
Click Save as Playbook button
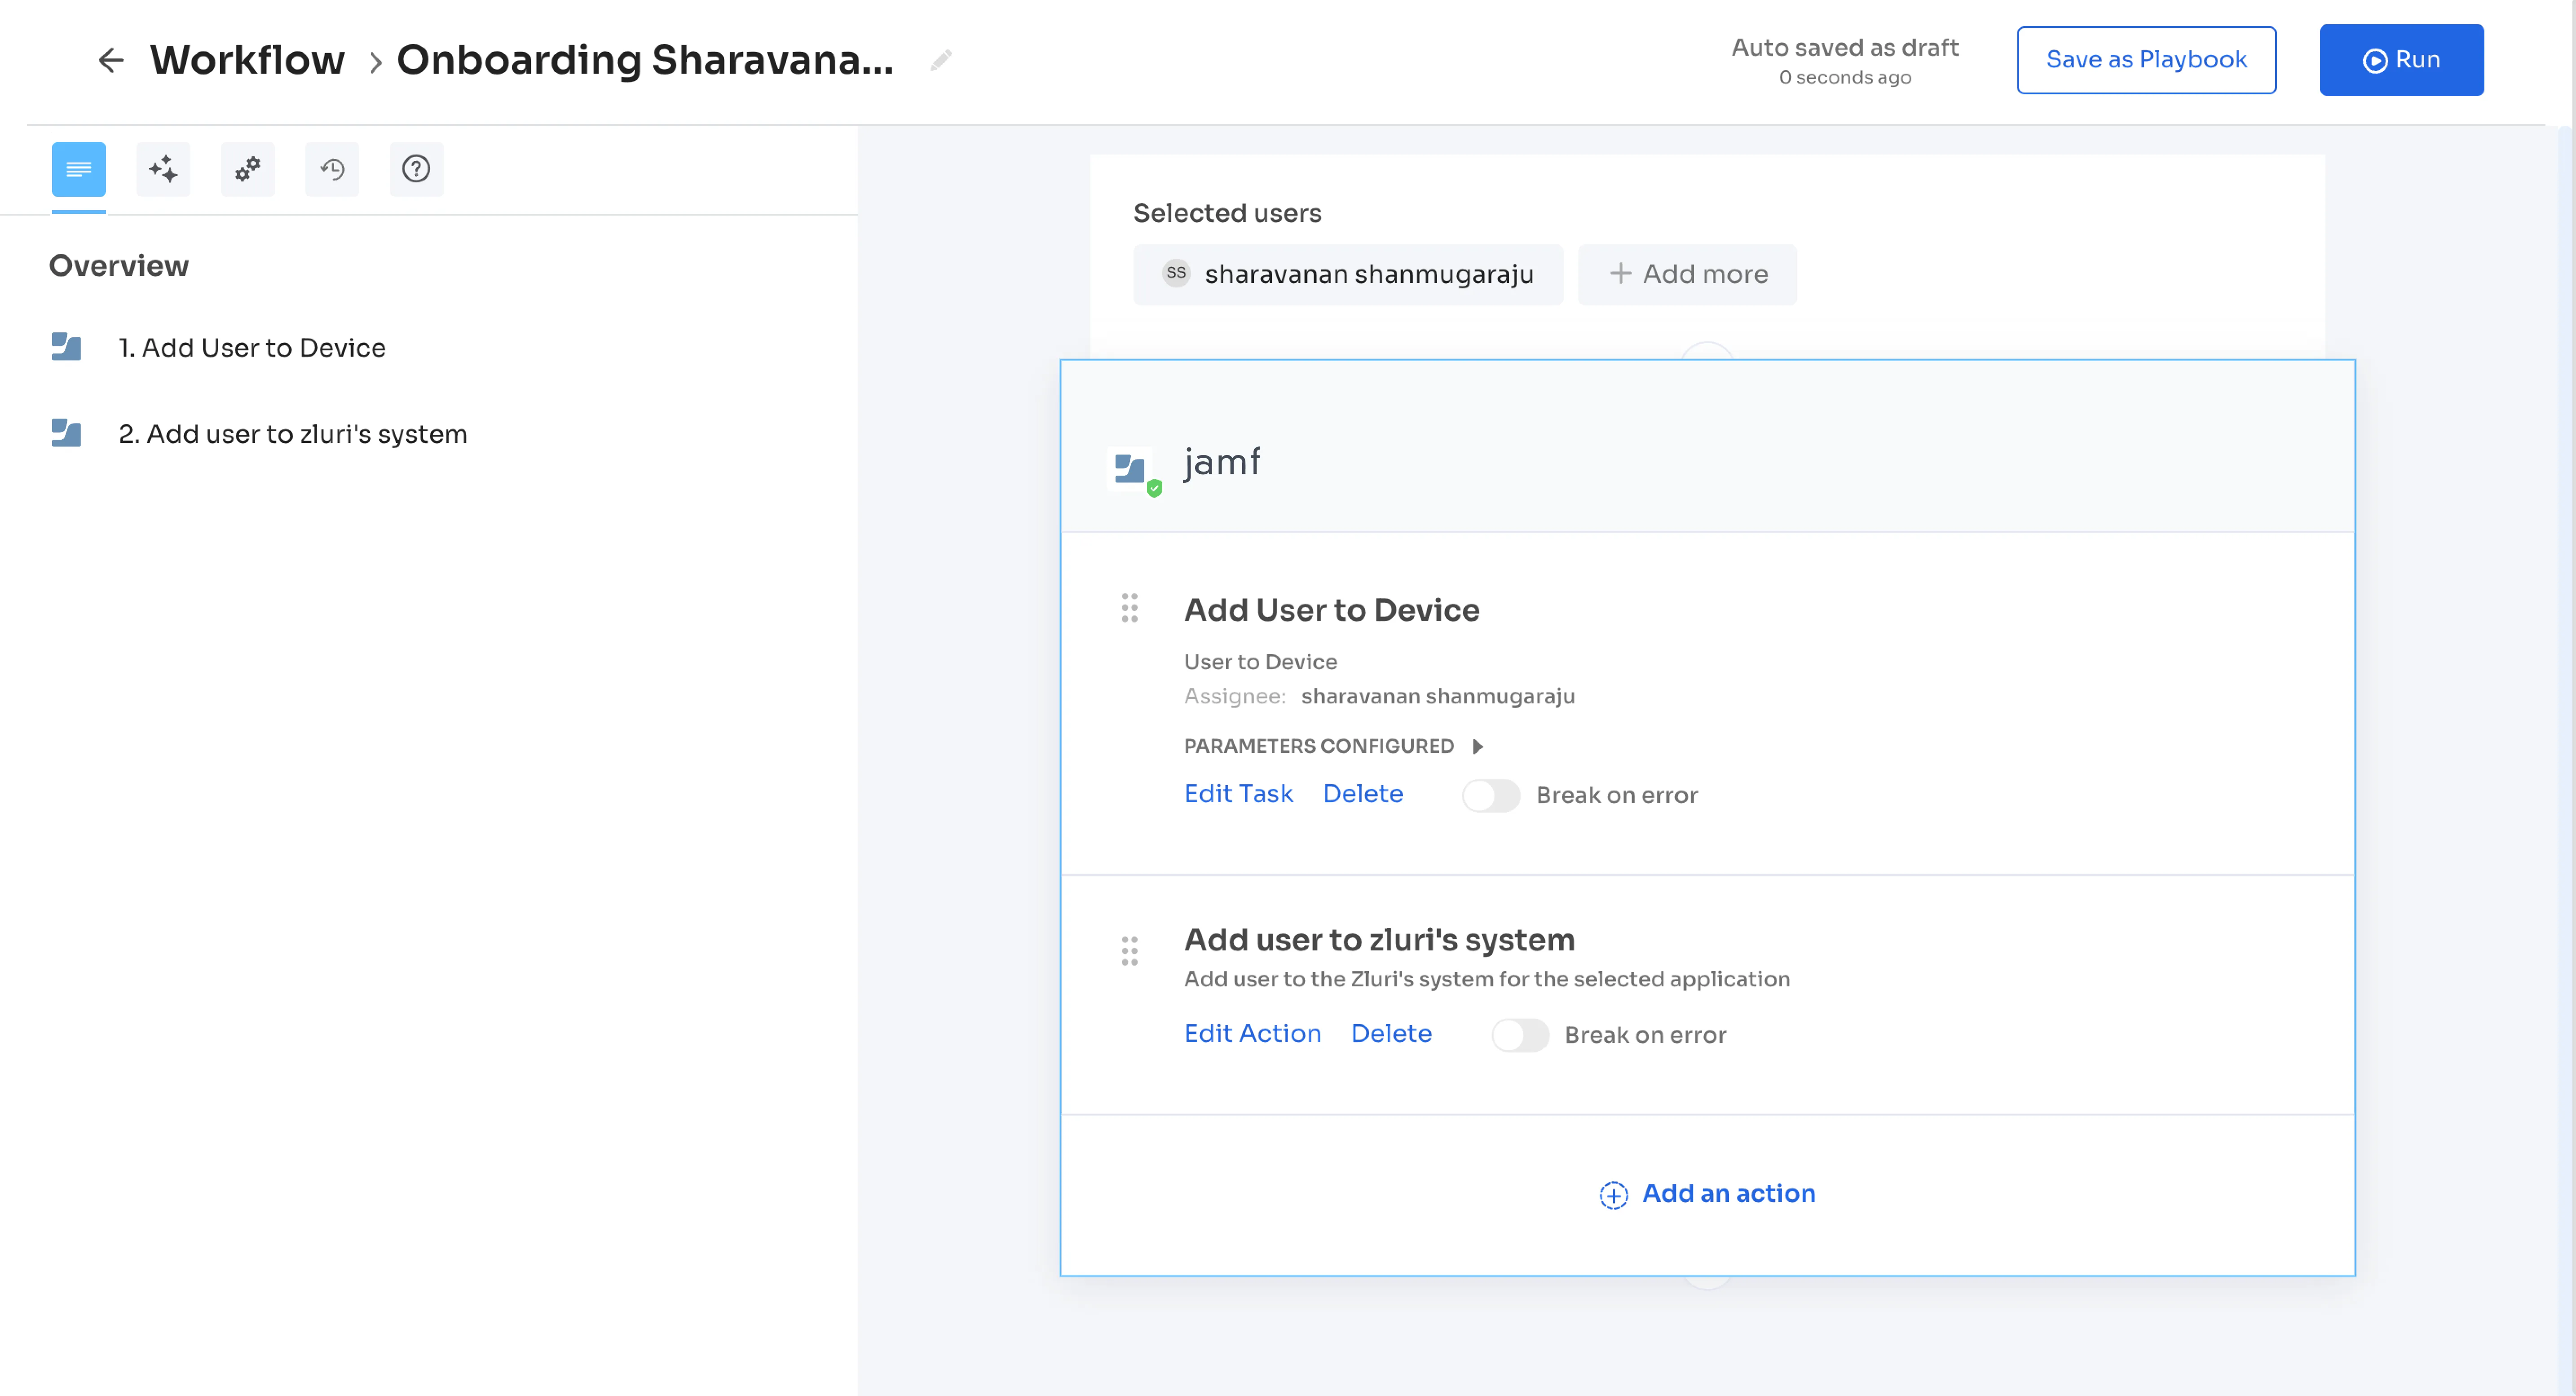pyautogui.click(x=2146, y=60)
